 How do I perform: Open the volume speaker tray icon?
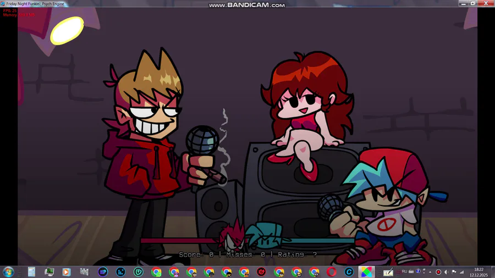coord(446,272)
